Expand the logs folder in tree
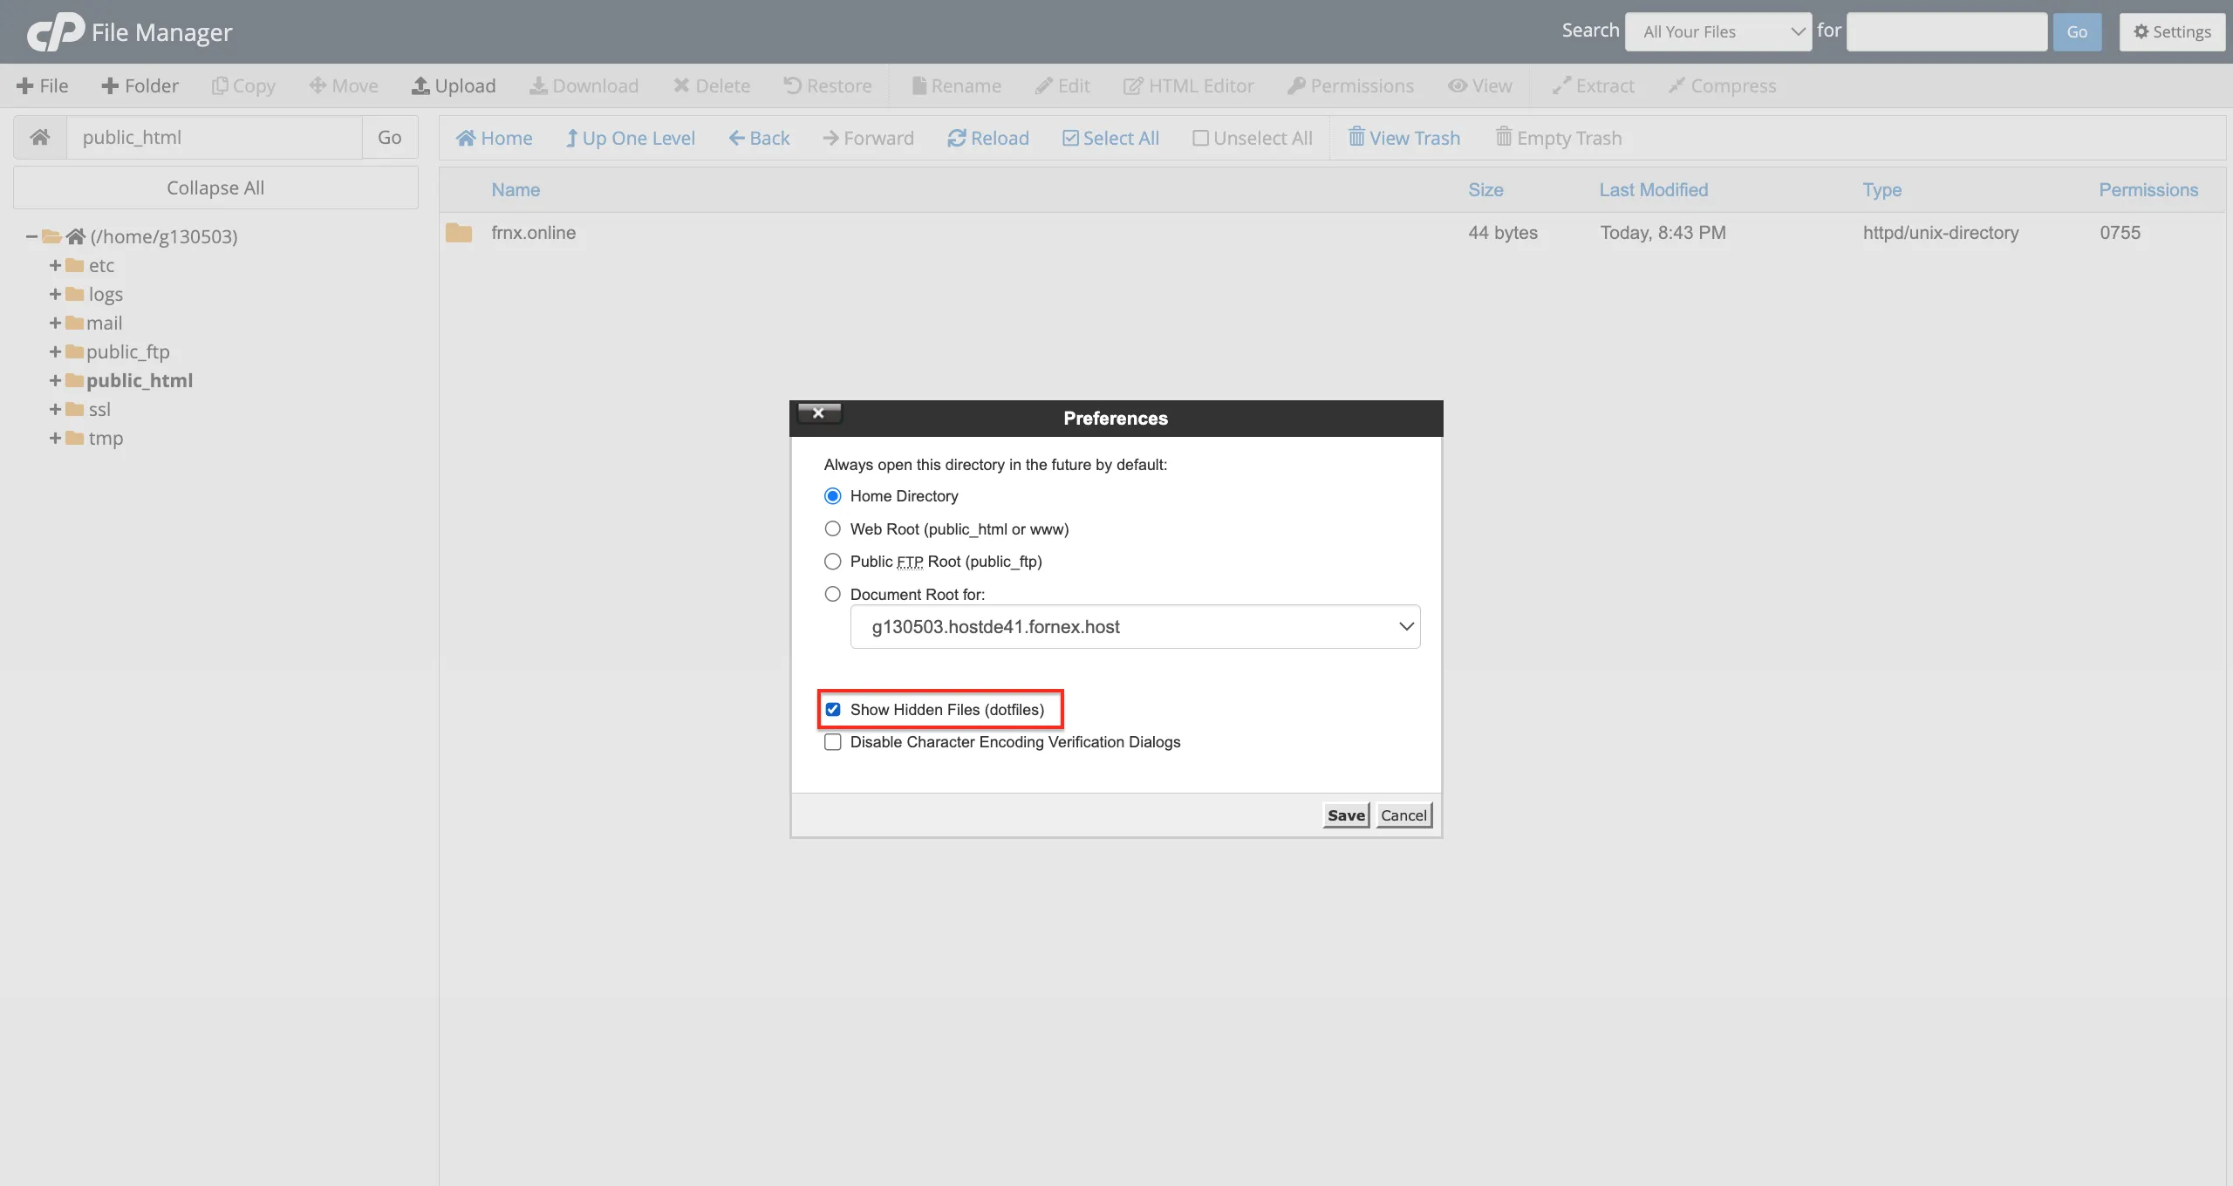 55,294
